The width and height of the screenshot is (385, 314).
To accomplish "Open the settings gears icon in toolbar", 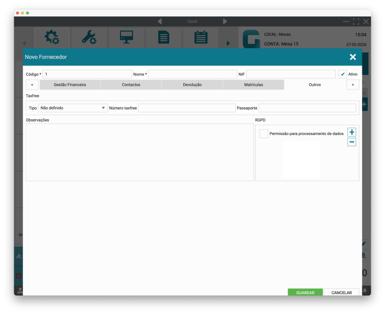I will (52, 38).
